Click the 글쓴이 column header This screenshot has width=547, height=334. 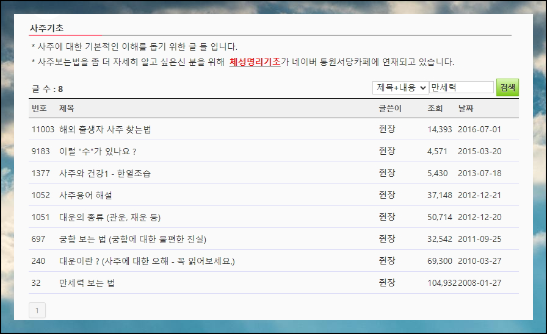click(x=390, y=108)
